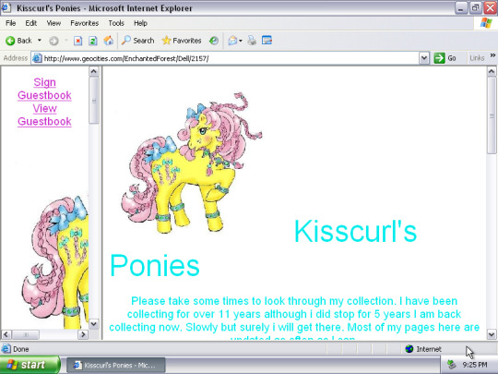Viewport: 498px width, 374px height.
Task: Click the Stop loading icon
Action: pyautogui.click(x=77, y=41)
